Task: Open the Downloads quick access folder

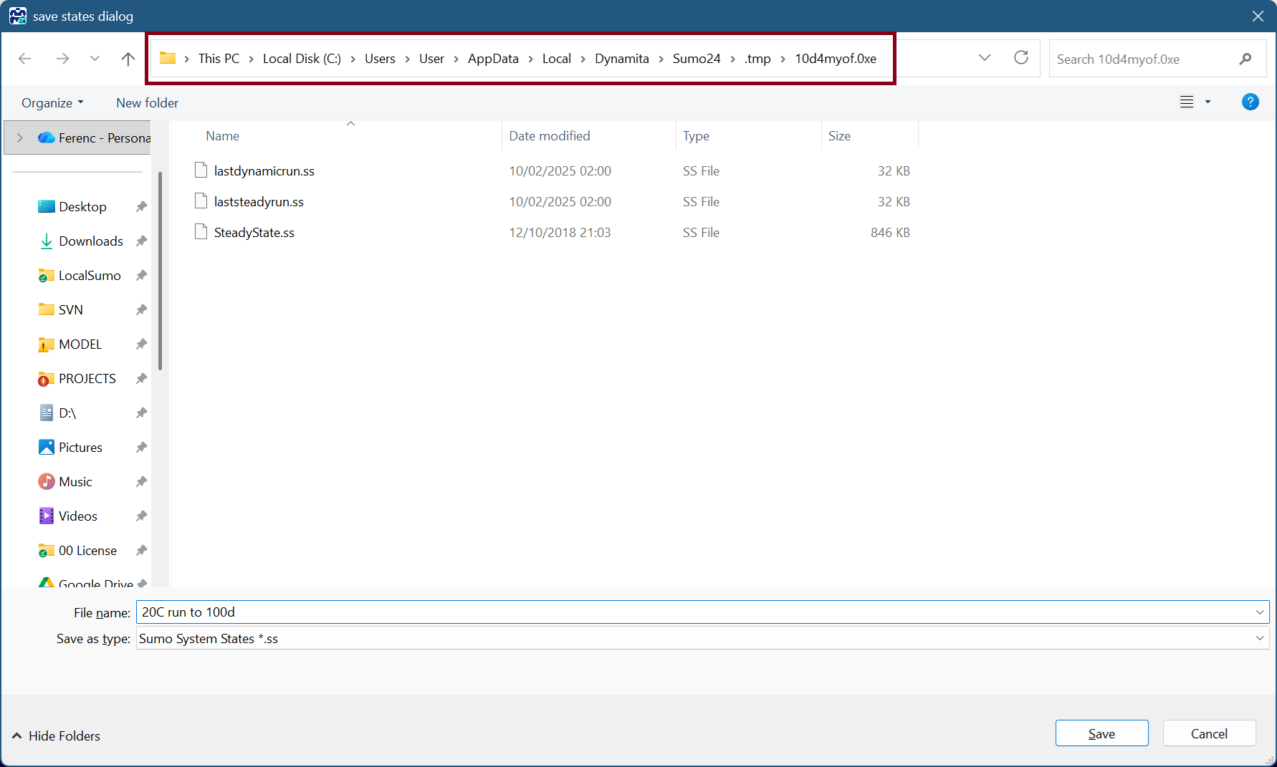Action: (x=90, y=241)
